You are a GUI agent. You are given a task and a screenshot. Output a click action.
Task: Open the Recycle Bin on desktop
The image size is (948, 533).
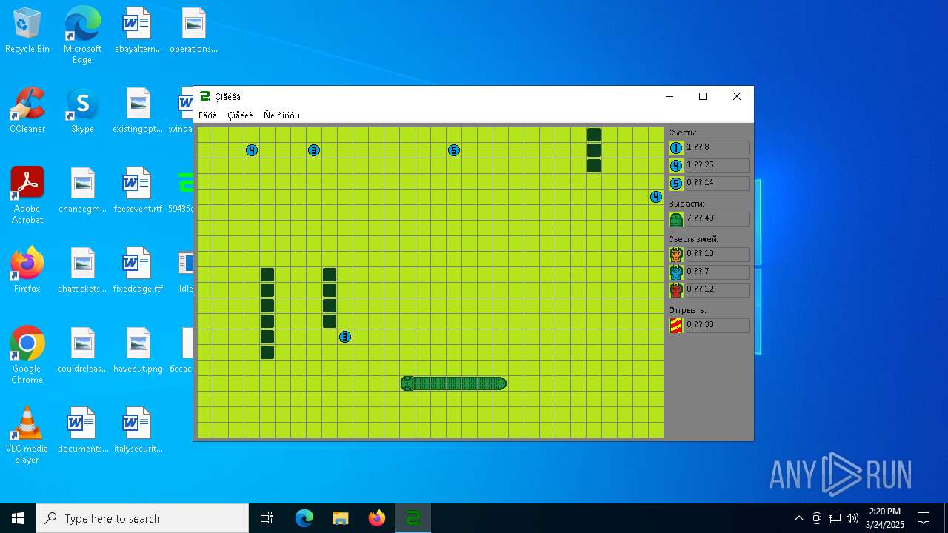tap(27, 30)
